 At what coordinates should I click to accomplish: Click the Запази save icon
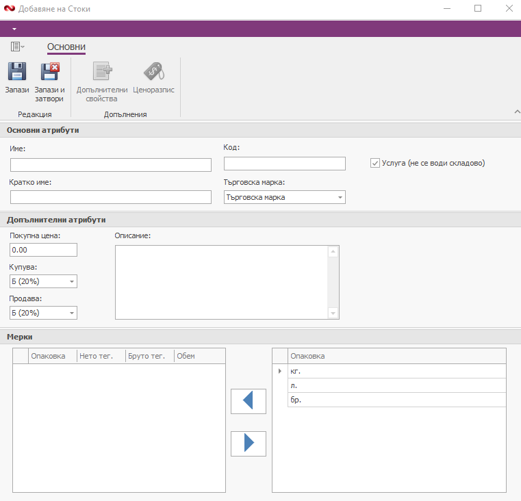17,73
